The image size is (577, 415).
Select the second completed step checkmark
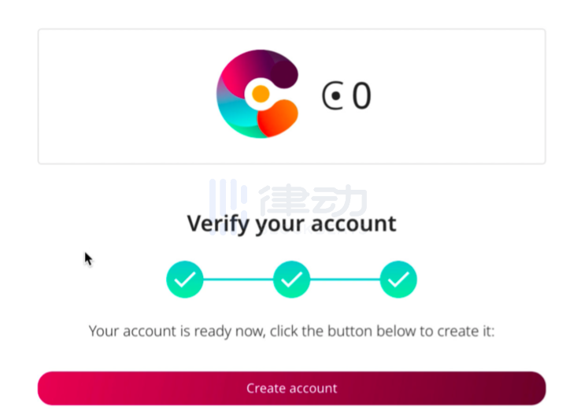[x=291, y=279]
